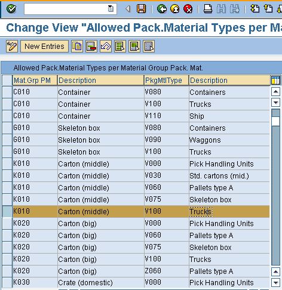282x290 pixels.
Task: Open command field history dropdown
Action: 111,9
